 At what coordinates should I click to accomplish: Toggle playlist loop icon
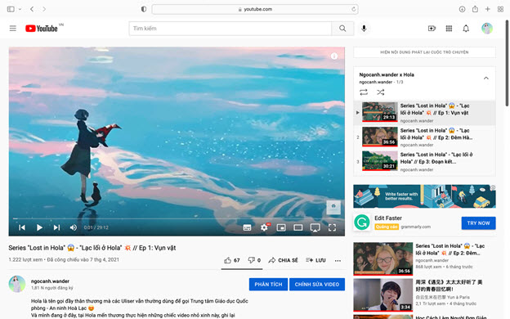(364, 92)
